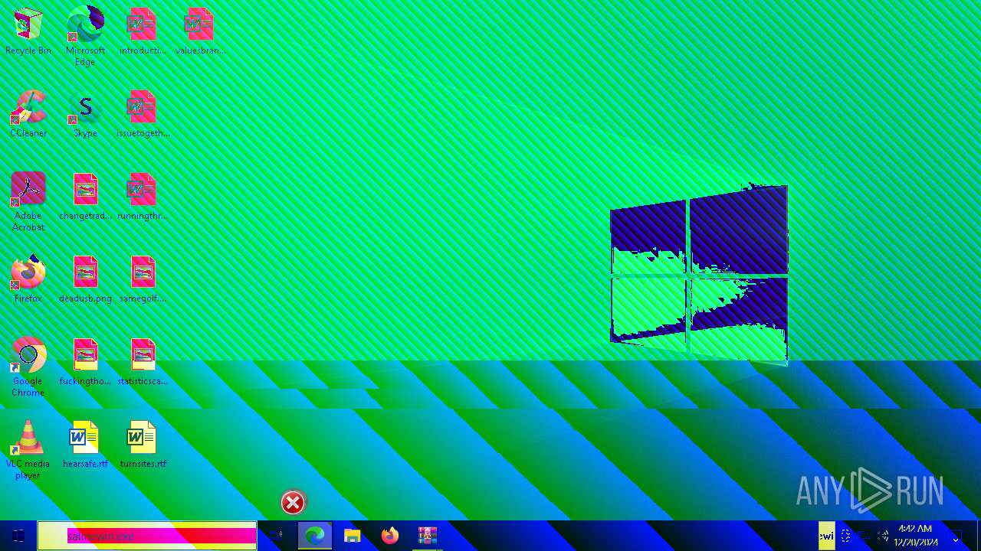Launch Microsoft Edge from desktop shortcut
Viewport: 981px width, 551px height.
(85, 36)
